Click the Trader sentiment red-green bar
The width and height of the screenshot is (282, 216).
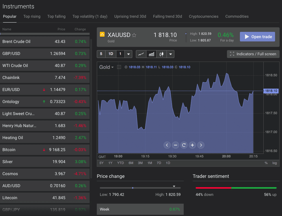236,188
